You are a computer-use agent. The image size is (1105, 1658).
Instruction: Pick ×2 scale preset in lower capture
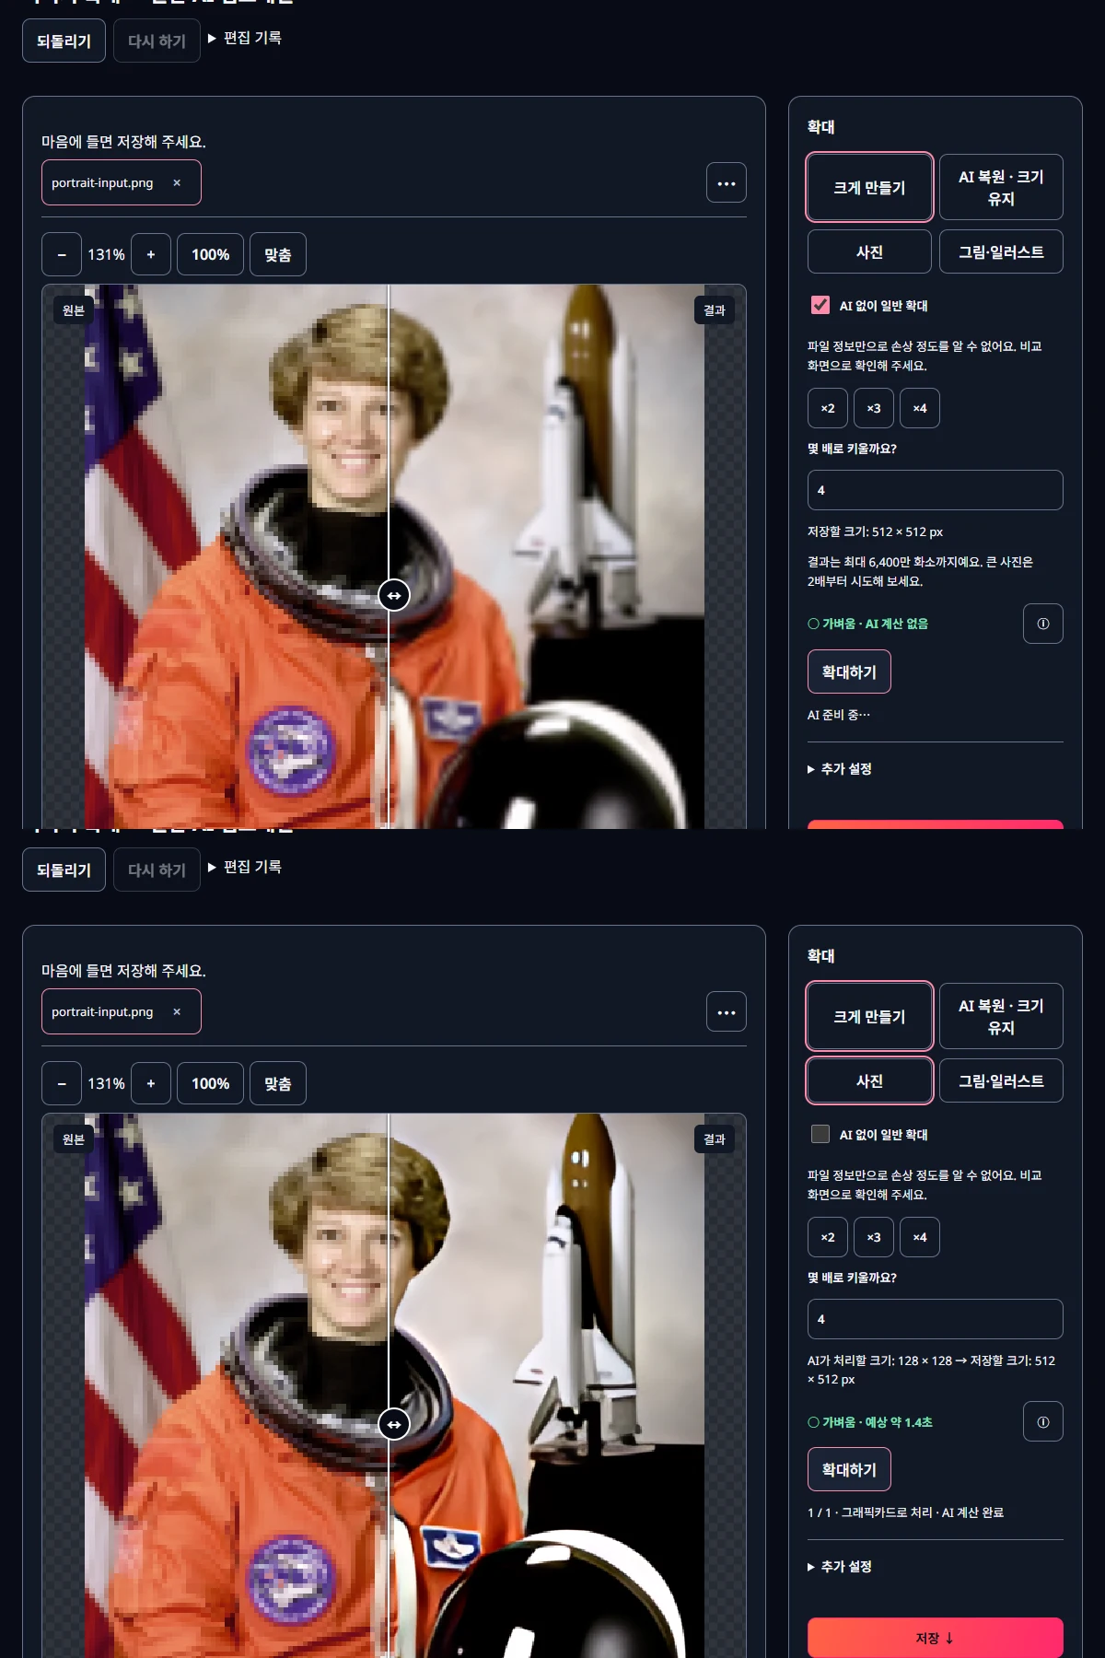(x=828, y=1237)
